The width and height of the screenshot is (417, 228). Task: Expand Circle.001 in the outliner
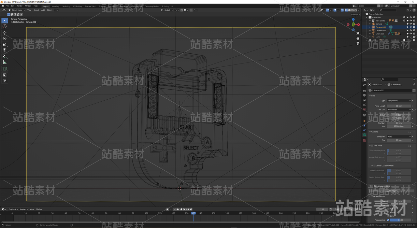[370, 34]
